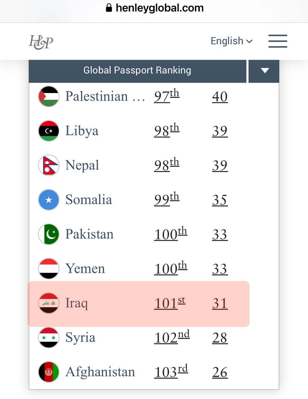
Task: Click the Libya flag icon
Action: point(49,131)
